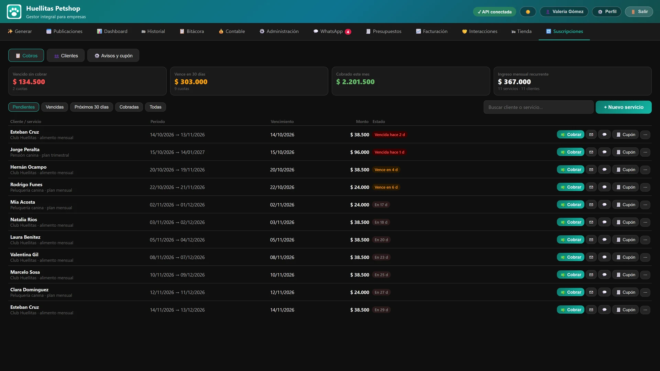660x371 pixels.
Task: Apply Cupón for Rodrigo Funes
Action: 625,187
